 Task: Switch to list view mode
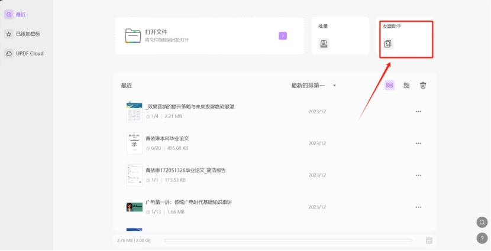(x=389, y=85)
